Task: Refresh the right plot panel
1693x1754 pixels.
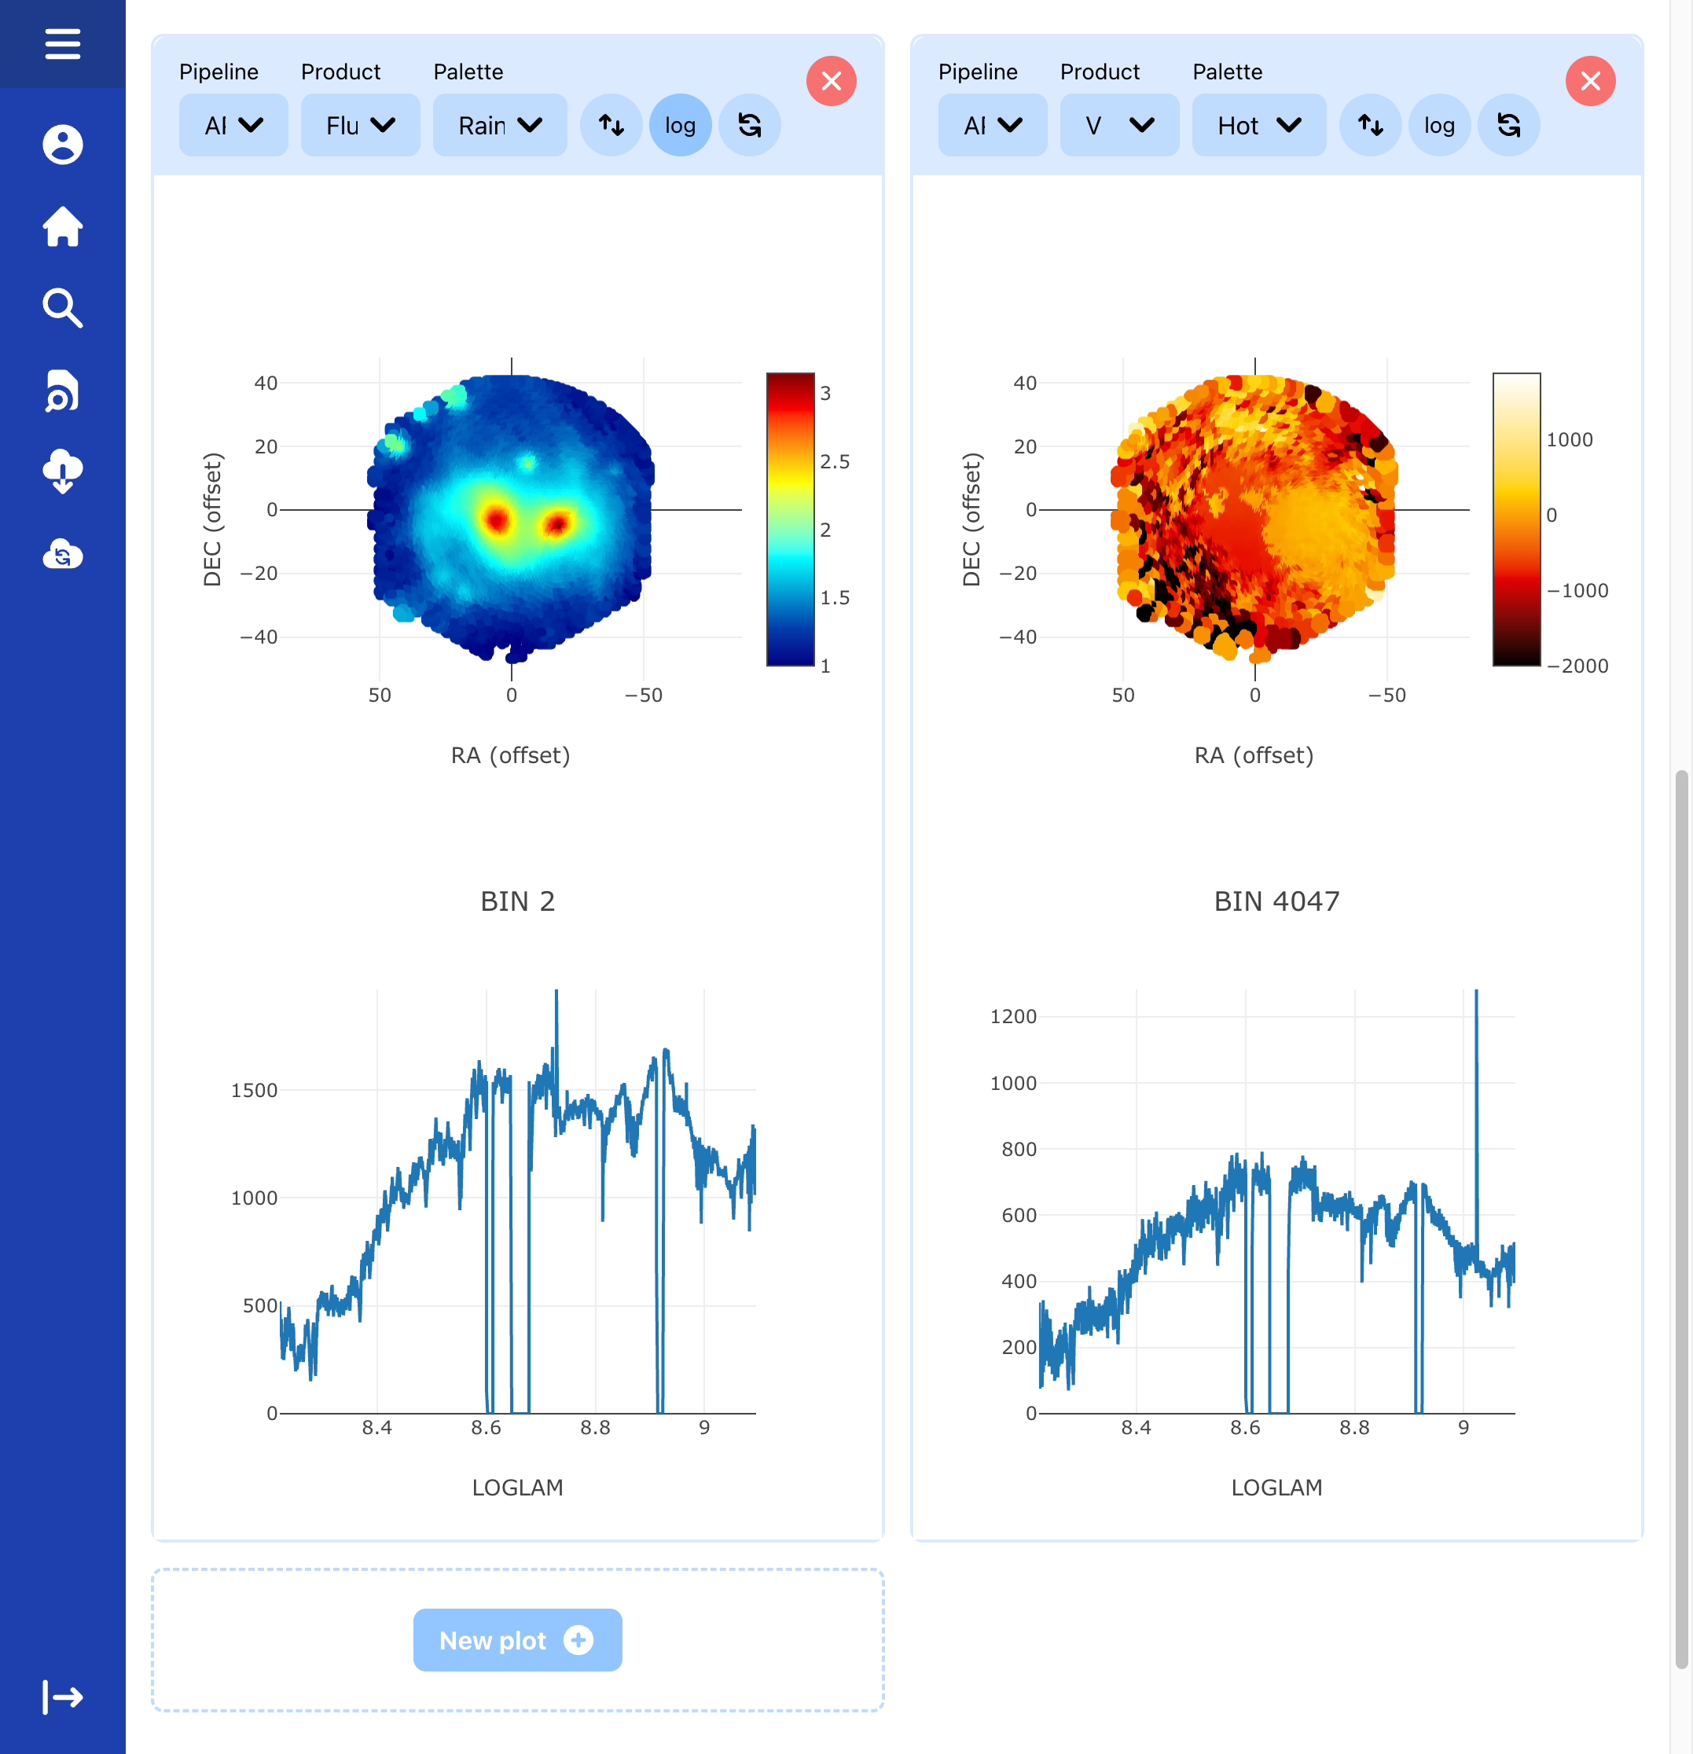Action: [x=1508, y=125]
